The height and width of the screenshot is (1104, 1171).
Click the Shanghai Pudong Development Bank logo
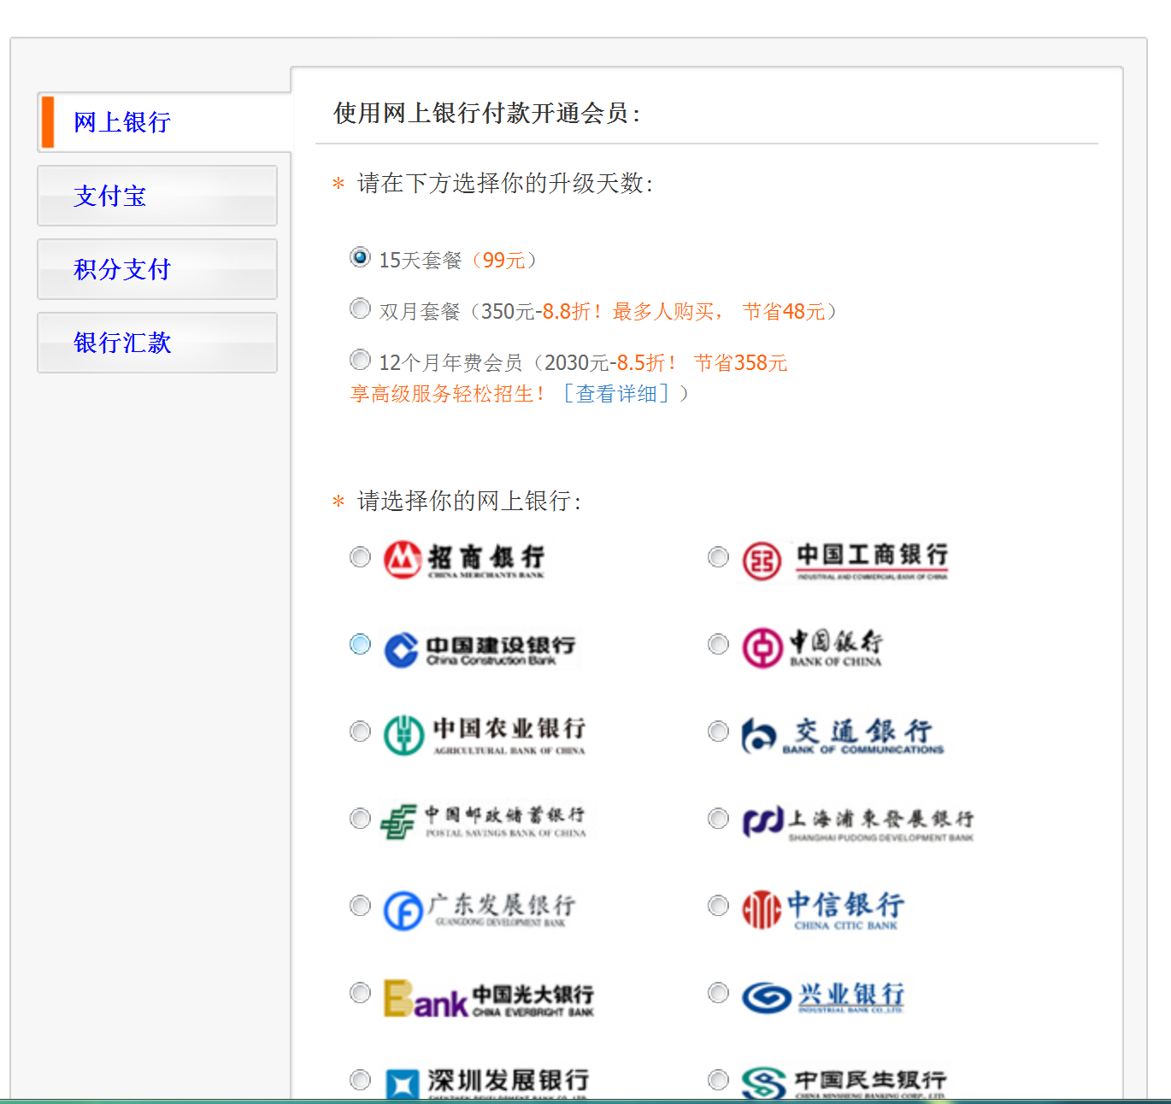[857, 823]
